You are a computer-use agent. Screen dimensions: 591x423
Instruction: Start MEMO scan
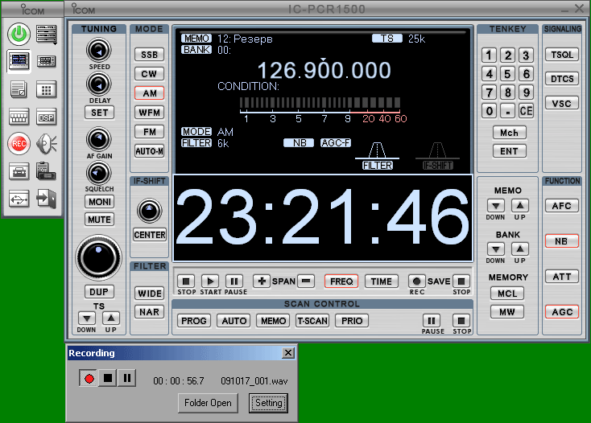coord(273,321)
